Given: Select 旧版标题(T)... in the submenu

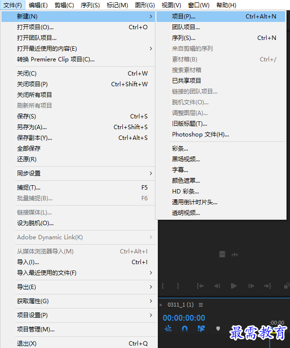Looking at the screenshot, I should pyautogui.click(x=221, y=123).
